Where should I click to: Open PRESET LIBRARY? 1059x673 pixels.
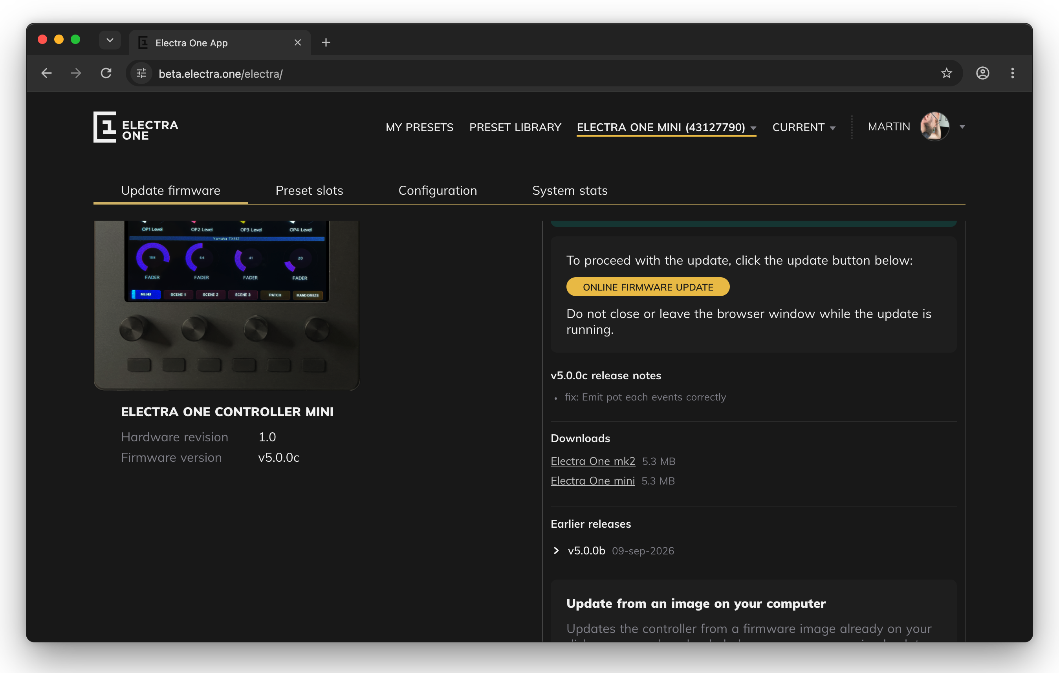tap(515, 127)
